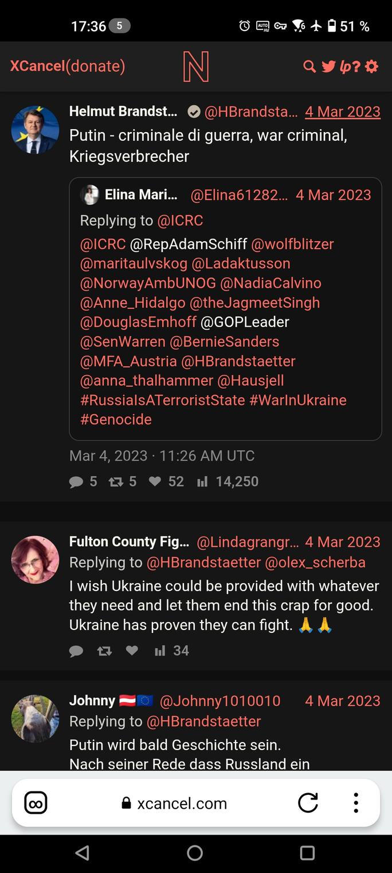392x873 pixels.
Task: Click the (donate) link
Action: point(95,67)
